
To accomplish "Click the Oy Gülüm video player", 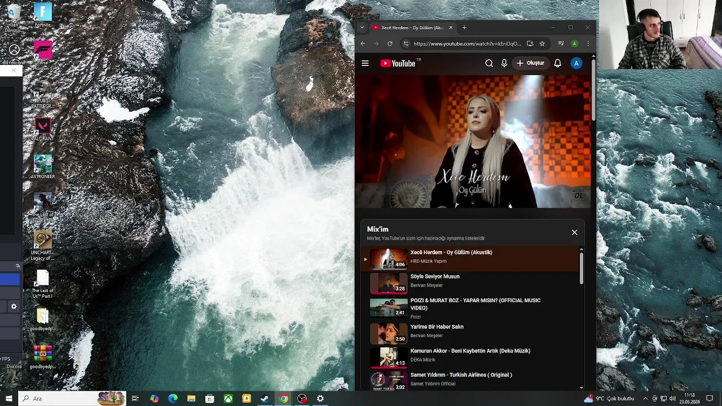I will [473, 142].
